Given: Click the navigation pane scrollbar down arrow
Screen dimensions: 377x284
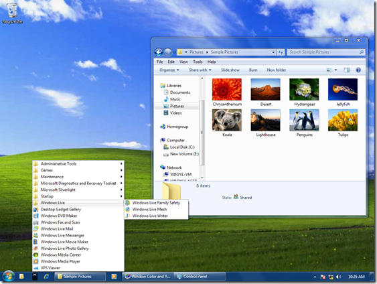Looking at the screenshot, I should point(202,178).
